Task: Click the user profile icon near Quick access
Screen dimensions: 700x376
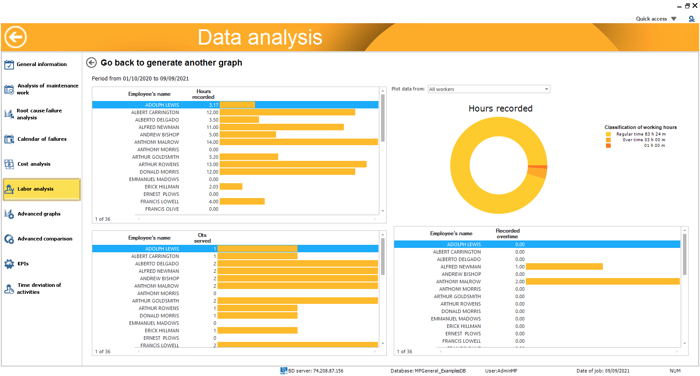Action: (x=692, y=19)
